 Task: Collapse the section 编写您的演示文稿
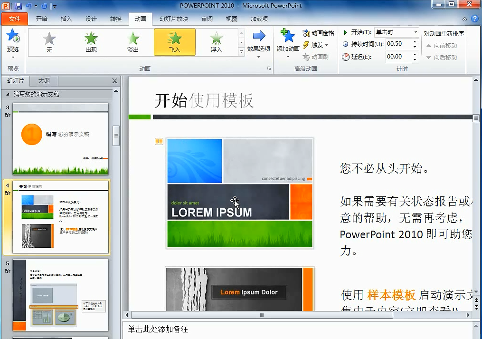[x=8, y=94]
